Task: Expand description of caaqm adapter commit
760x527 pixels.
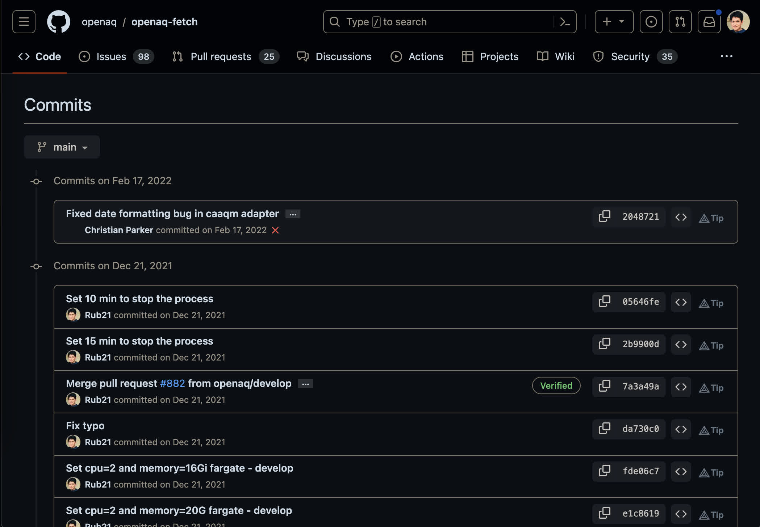Action: [293, 214]
